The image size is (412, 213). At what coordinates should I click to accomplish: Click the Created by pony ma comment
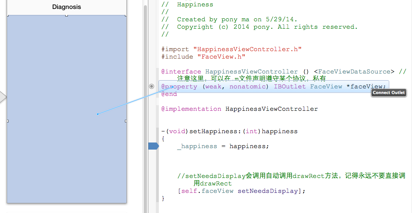tap(229, 19)
